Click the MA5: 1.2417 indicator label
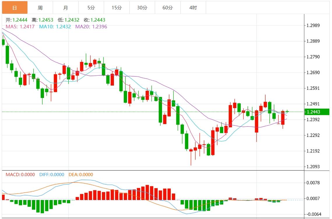This screenshot has height=219, width=332. point(20,27)
